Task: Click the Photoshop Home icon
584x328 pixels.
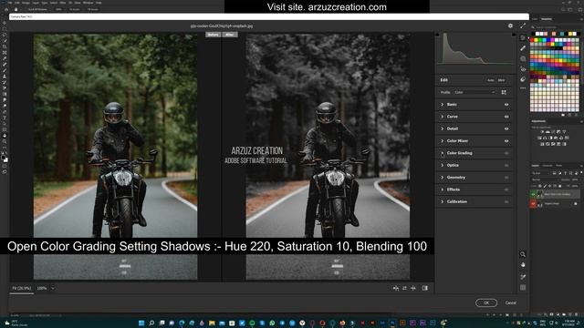Action: [x=6, y=9]
